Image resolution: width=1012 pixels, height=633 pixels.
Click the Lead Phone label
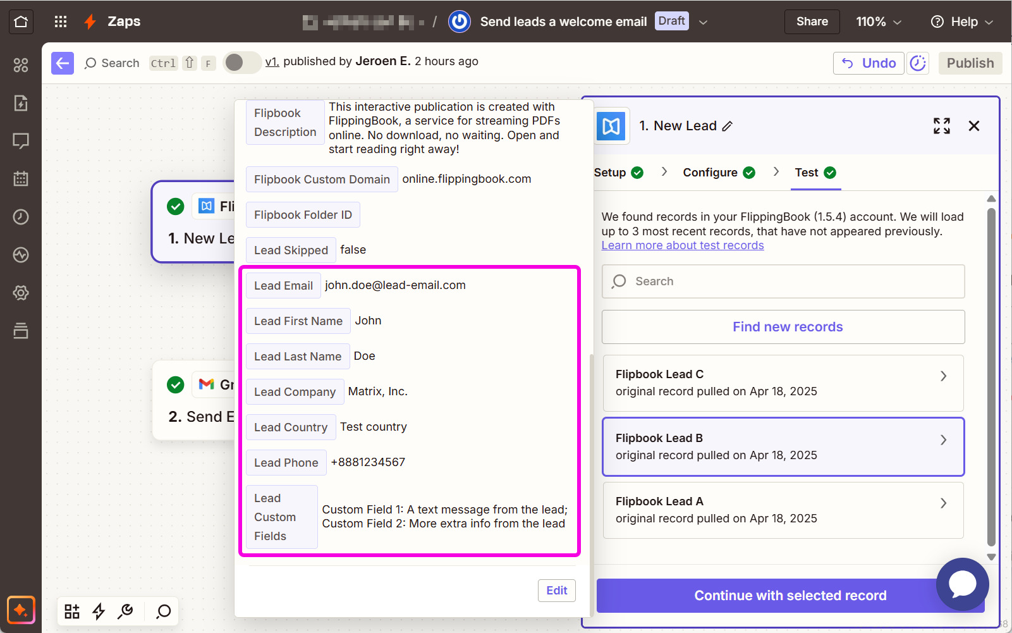[286, 463]
